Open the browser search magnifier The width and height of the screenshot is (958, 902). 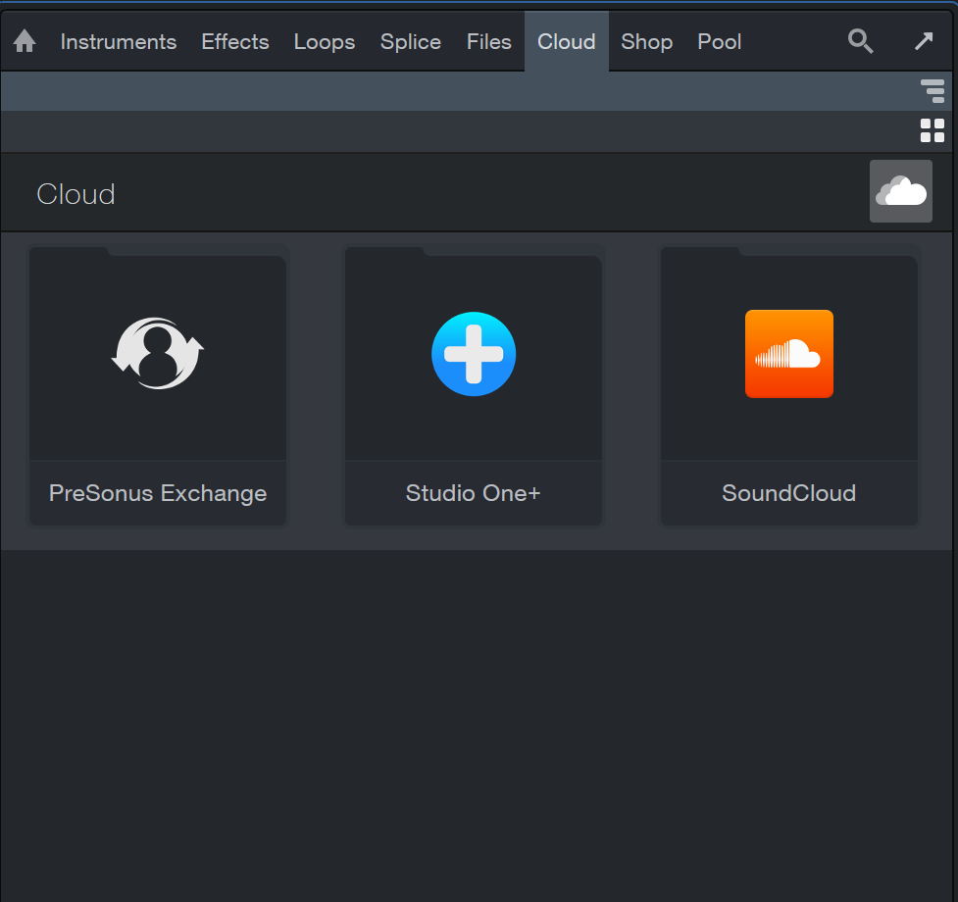point(860,41)
